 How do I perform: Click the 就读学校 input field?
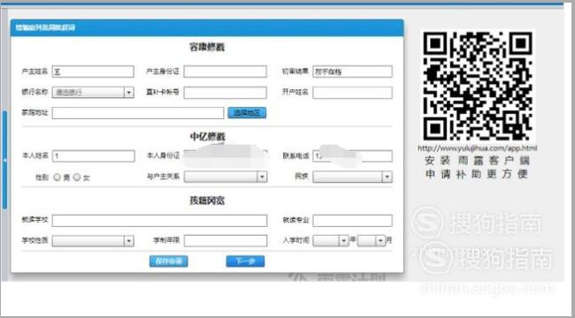pos(159,221)
